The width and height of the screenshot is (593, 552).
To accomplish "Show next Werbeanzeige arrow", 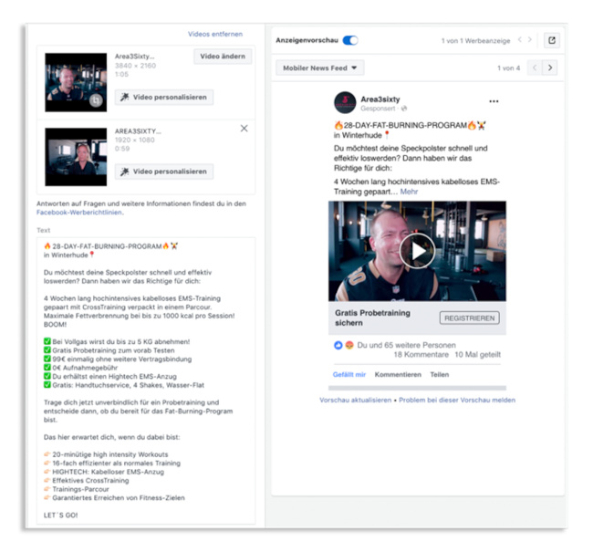I will (530, 39).
